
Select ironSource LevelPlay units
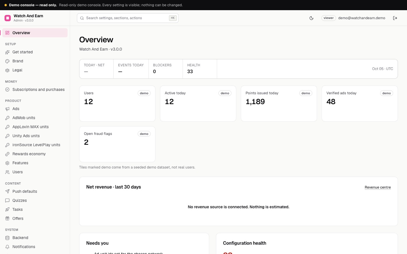point(35,145)
